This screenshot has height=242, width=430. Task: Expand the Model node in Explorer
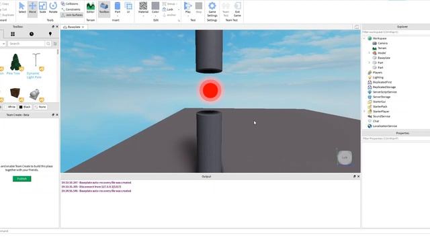[x=369, y=53]
